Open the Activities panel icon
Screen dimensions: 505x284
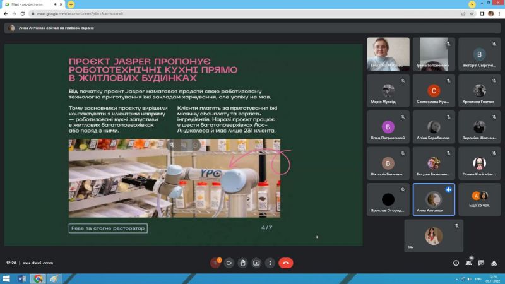pyautogui.click(x=494, y=263)
